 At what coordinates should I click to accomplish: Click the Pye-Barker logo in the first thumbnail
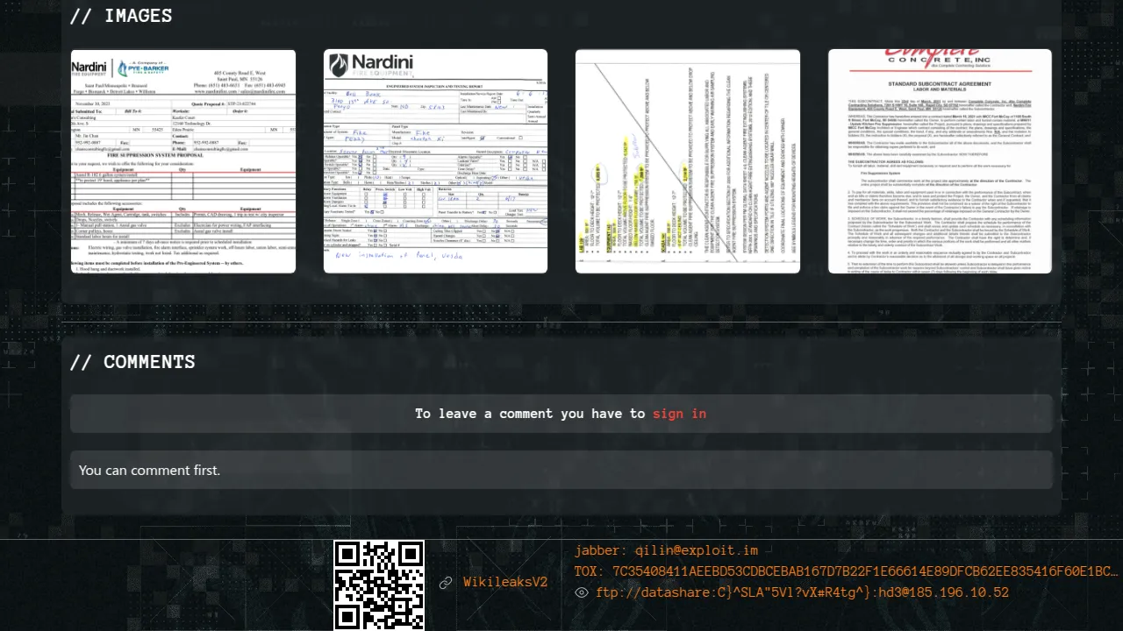(142, 68)
